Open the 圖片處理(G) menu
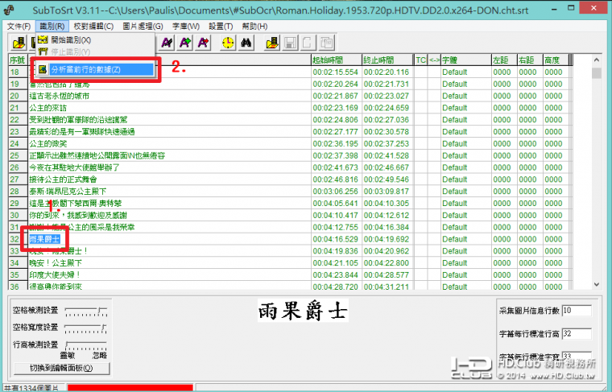The width and height of the screenshot is (612, 392). pyautogui.click(x=143, y=26)
